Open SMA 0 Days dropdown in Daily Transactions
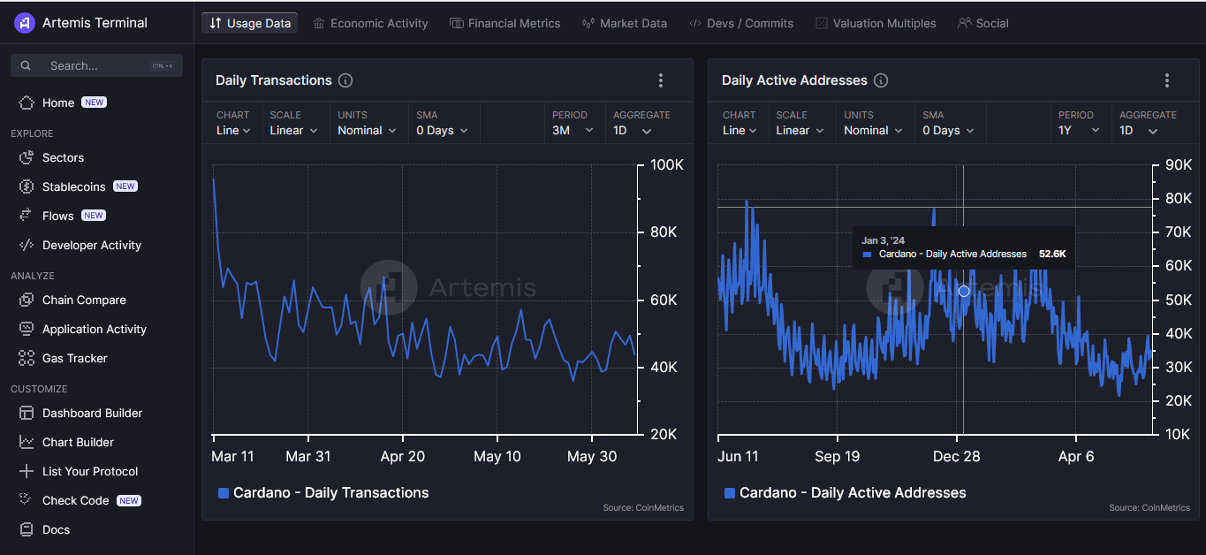 pos(442,130)
